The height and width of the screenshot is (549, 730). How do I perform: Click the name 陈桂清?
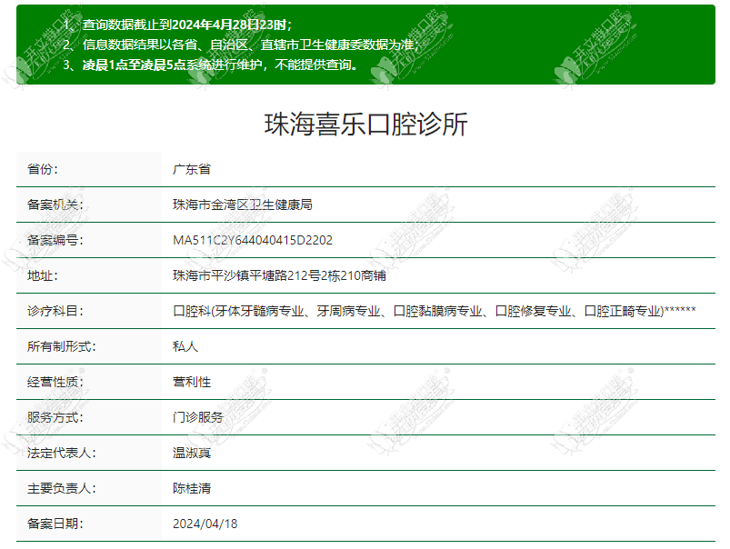click(192, 488)
